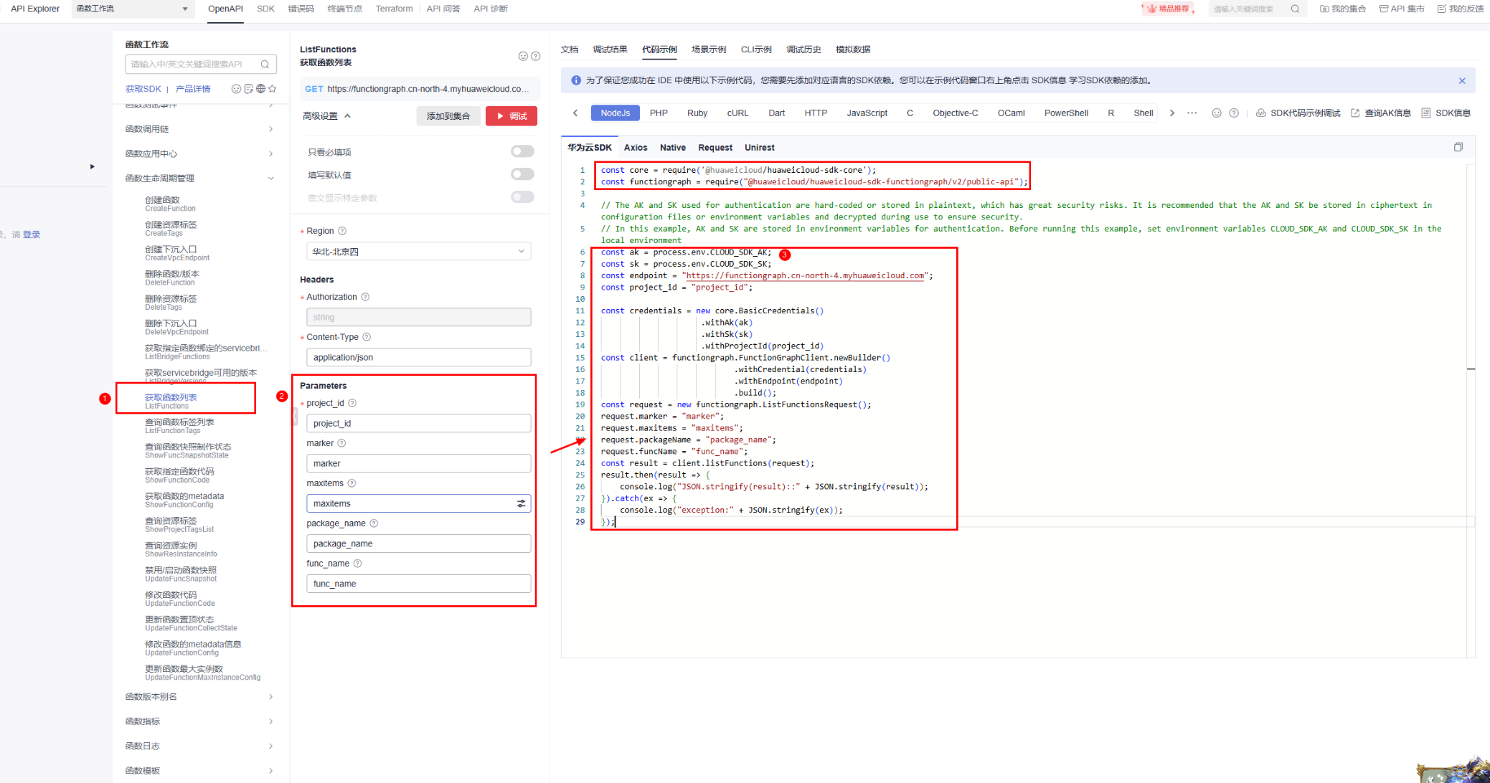Toggle the 密文显示特定参数 switch

point(522,197)
